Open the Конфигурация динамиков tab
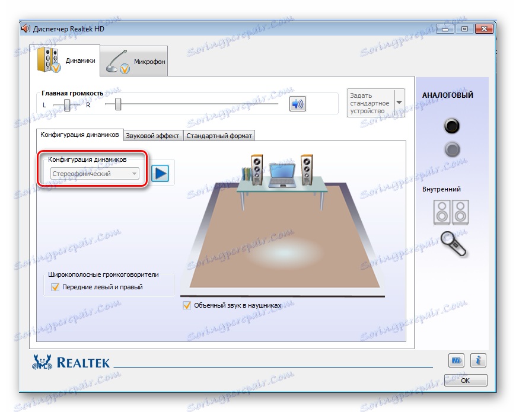The width and height of the screenshot is (516, 412). tap(79, 135)
